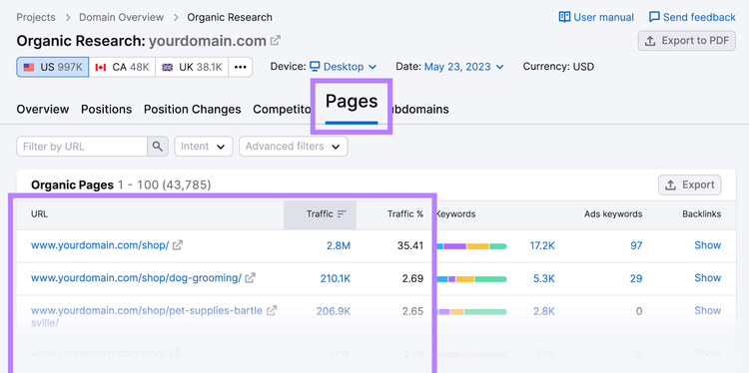The height and width of the screenshot is (373, 749).
Task: Switch to the Overview tab
Action: tap(43, 110)
